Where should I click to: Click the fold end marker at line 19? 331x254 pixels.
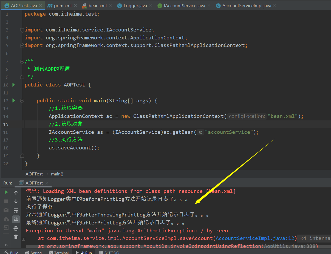[x=22, y=155]
